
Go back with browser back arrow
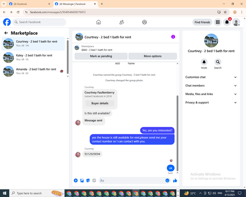tap(4, 12)
